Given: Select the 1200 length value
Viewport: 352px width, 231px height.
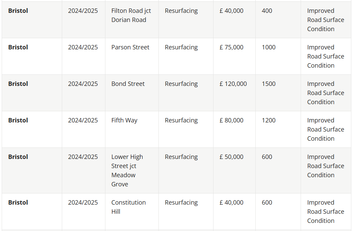Looking at the screenshot, I should [x=269, y=120].
